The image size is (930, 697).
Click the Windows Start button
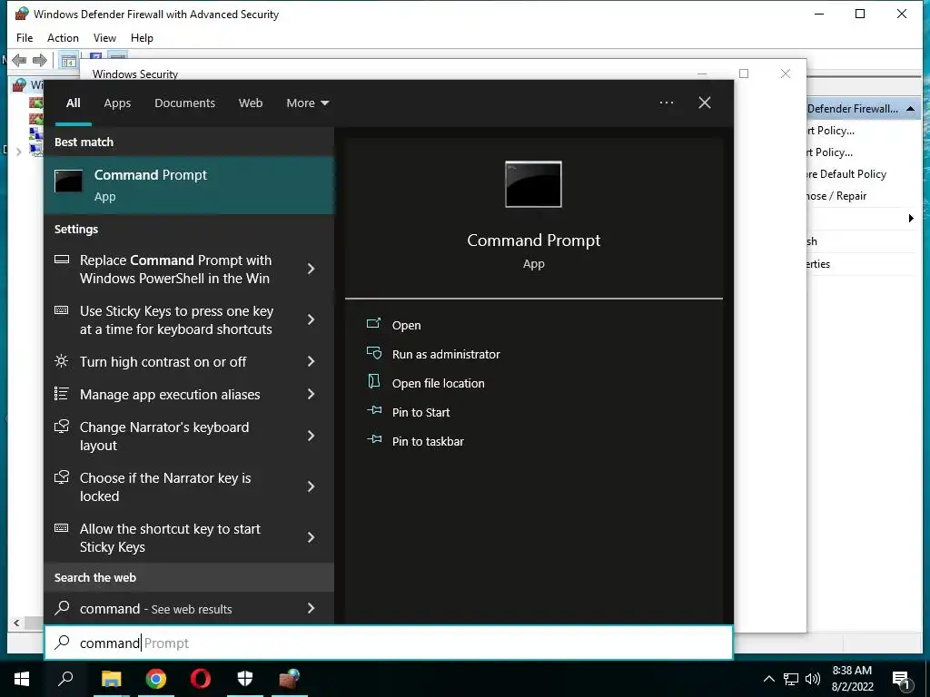tap(22, 679)
